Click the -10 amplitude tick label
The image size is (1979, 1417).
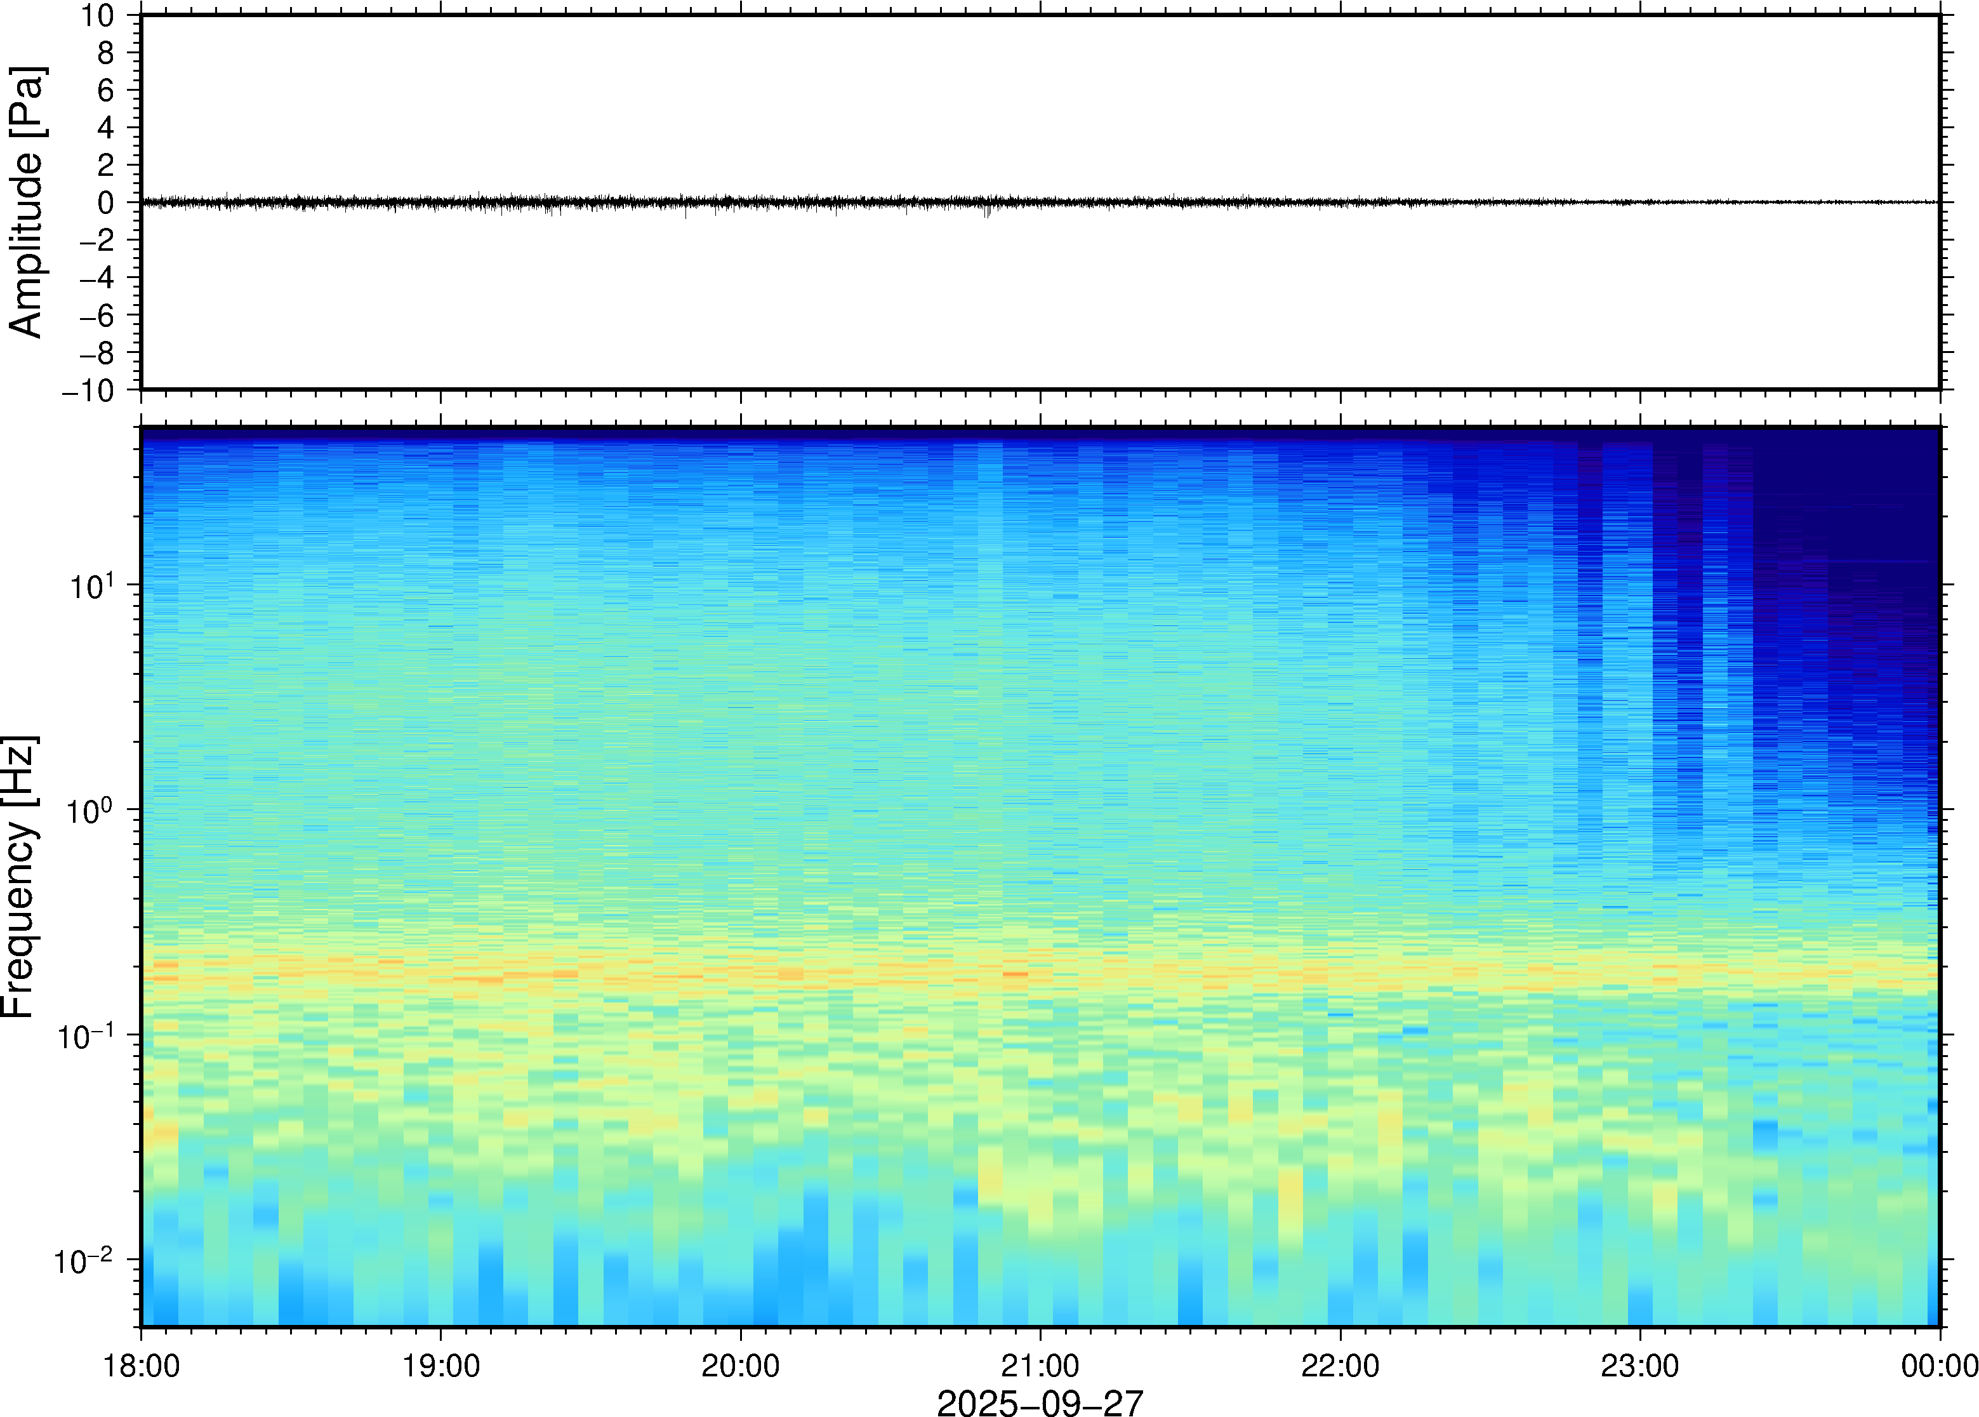click(x=88, y=391)
